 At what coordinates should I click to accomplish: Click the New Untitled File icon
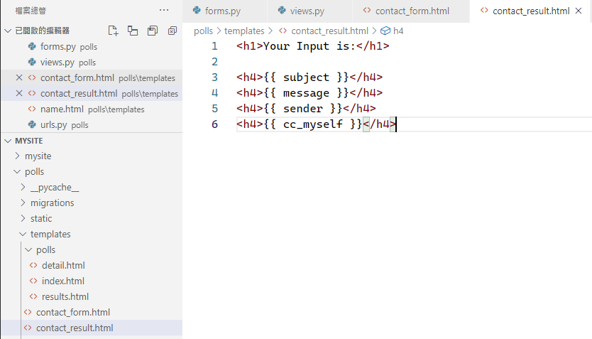click(113, 31)
